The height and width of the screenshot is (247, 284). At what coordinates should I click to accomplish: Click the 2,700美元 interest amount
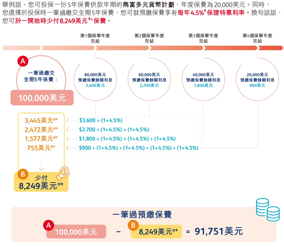149,85
